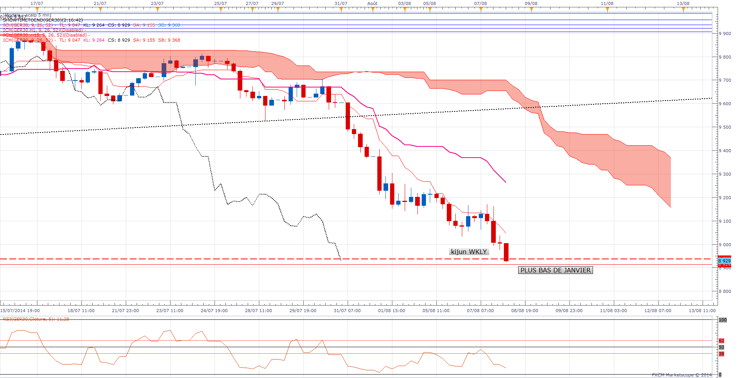
Task: Click the 'Modèle : scalp 5 mn' template label
Action: pos(28,15)
